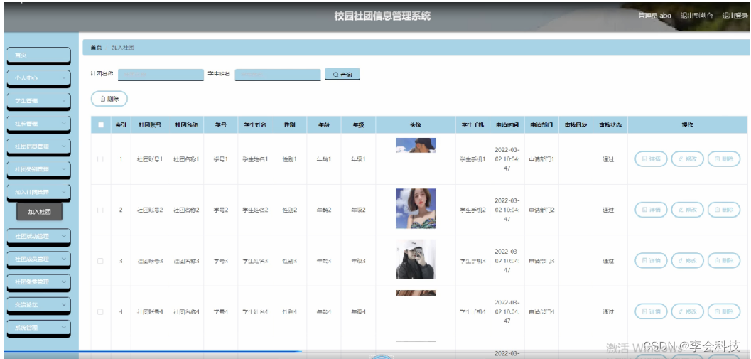The image size is (751, 359).
Task: Open 详情 for row 4 (社团名称4)
Action: point(651,311)
